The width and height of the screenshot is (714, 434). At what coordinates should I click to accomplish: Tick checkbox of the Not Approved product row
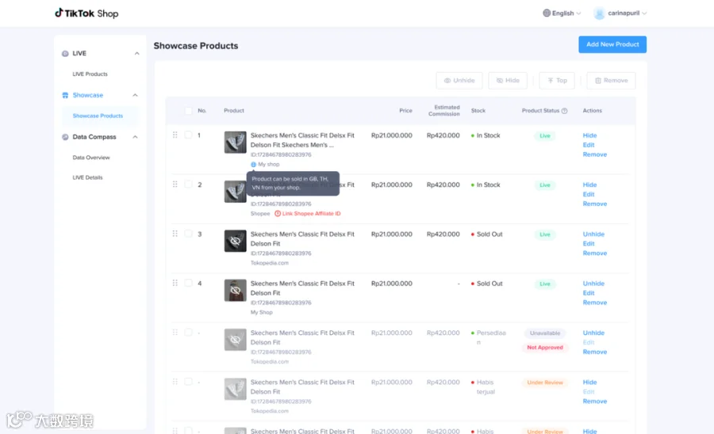[x=188, y=332]
